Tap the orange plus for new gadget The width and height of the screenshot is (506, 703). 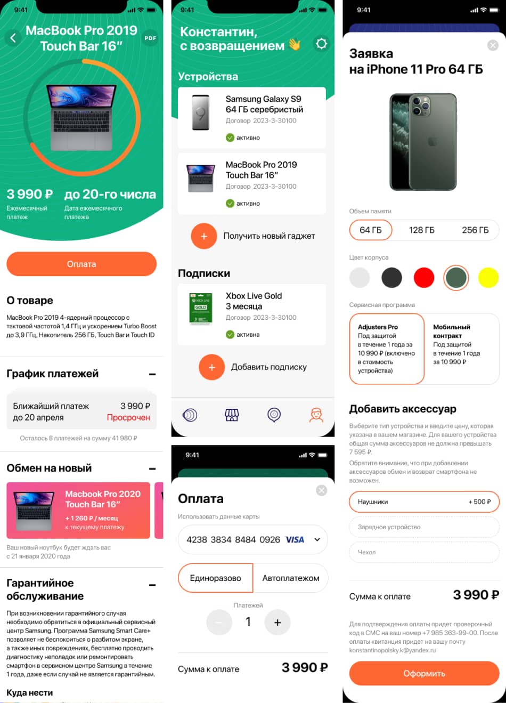[203, 236]
